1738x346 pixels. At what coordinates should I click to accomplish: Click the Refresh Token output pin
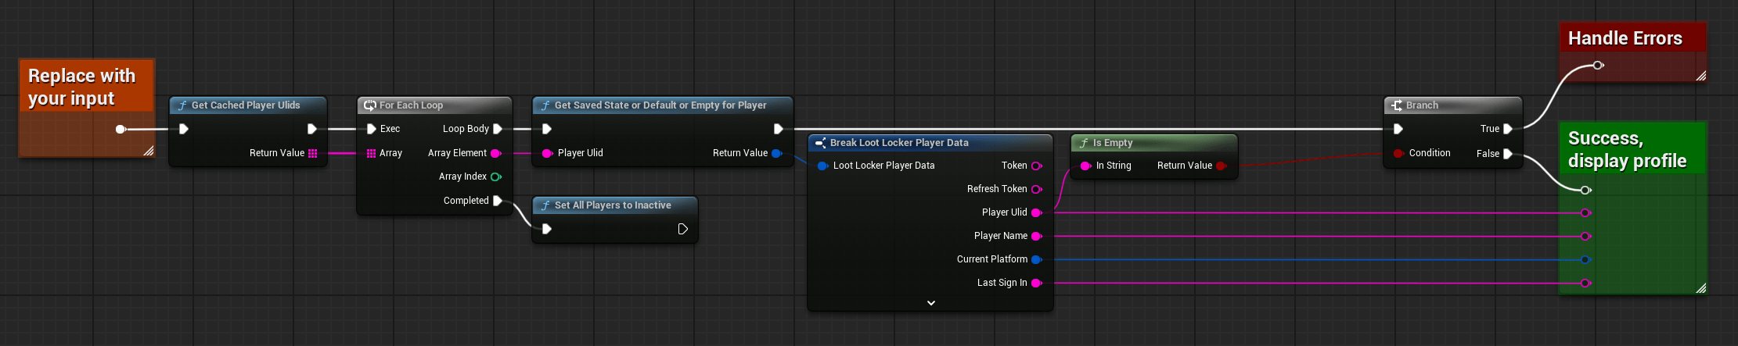tap(1037, 189)
